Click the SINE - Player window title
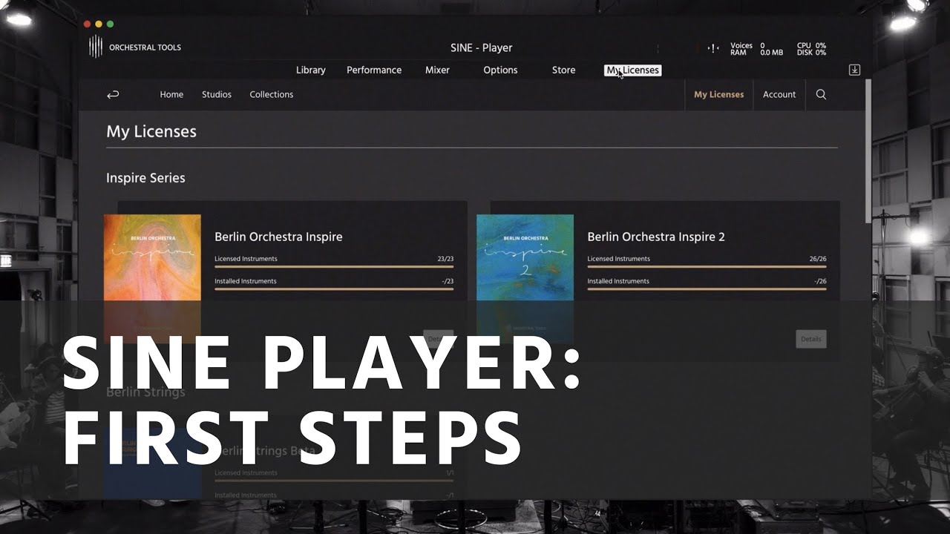 click(481, 47)
